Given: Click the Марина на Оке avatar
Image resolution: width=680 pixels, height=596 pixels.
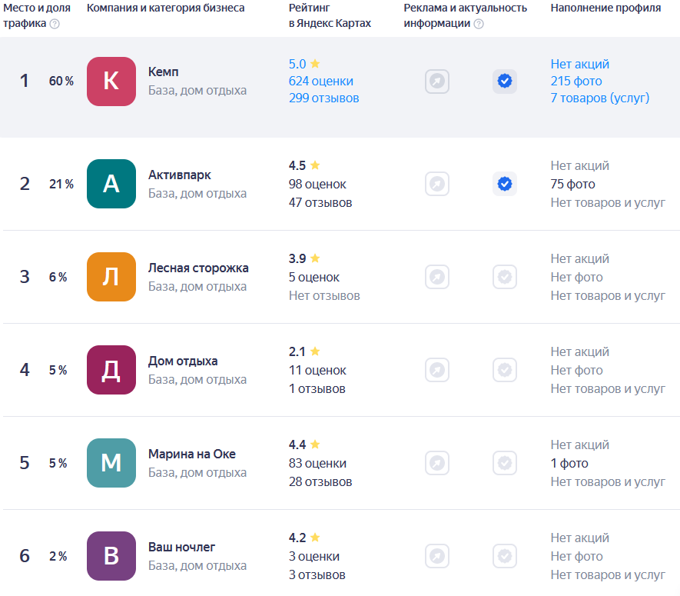Looking at the screenshot, I should click(111, 463).
